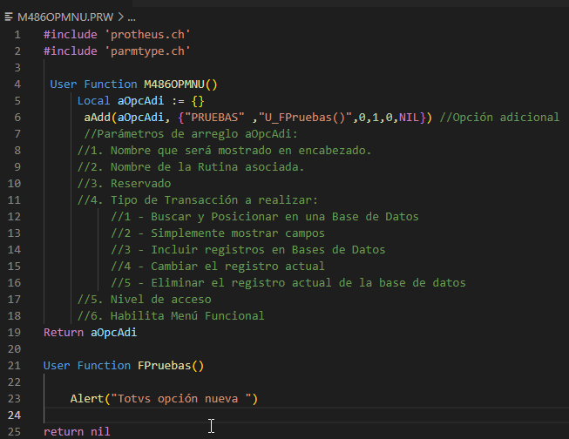Click the 'Return aOpcAdi' statement

click(91, 333)
